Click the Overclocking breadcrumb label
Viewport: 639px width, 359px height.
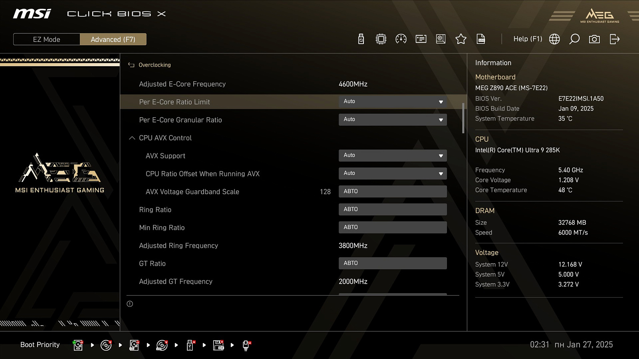coord(155,65)
